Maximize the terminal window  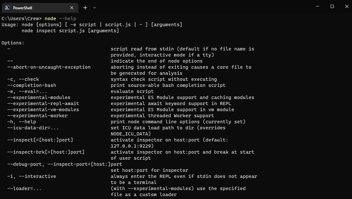coord(332,6)
